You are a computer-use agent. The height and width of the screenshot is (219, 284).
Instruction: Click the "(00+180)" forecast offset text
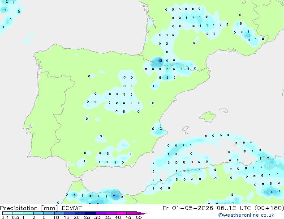point(269,208)
